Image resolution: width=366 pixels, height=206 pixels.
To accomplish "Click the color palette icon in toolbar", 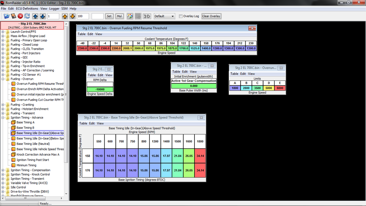I will pyautogui.click(x=130, y=16).
